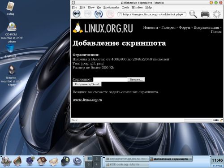Follow the Форум link

tap(185, 27)
